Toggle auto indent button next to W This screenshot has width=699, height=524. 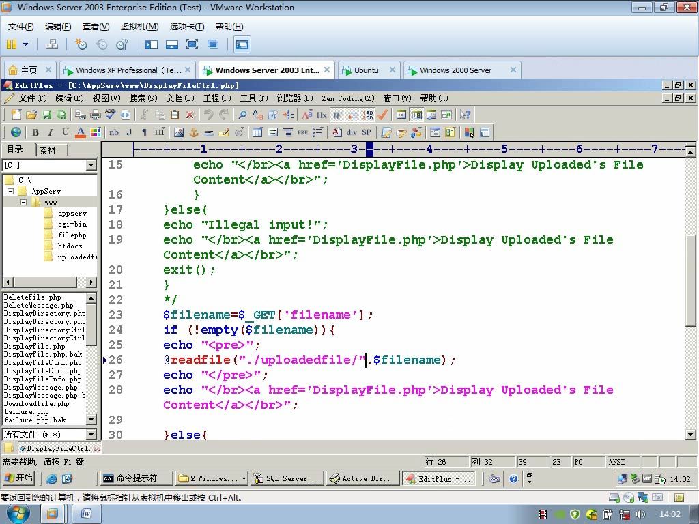[x=353, y=115]
